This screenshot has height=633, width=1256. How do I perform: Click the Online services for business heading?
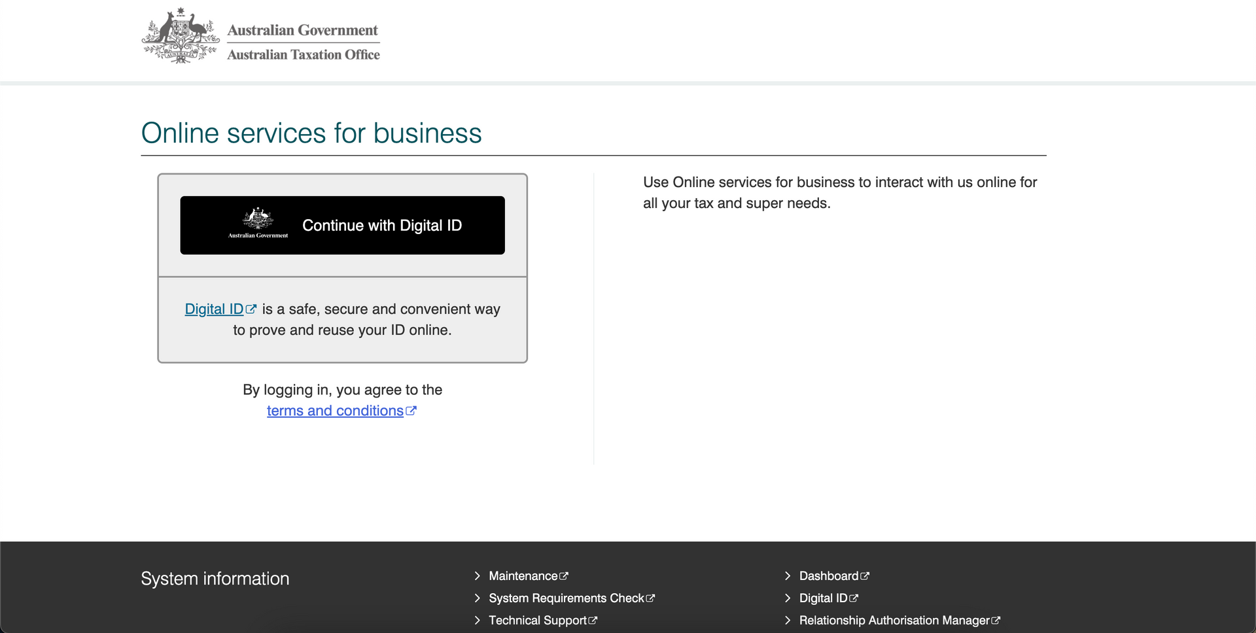[311, 133]
